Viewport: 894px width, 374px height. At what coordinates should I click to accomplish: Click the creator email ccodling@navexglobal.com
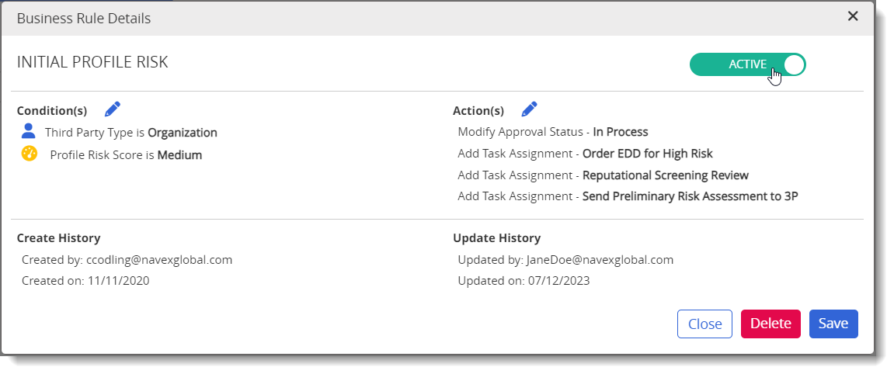(x=159, y=260)
